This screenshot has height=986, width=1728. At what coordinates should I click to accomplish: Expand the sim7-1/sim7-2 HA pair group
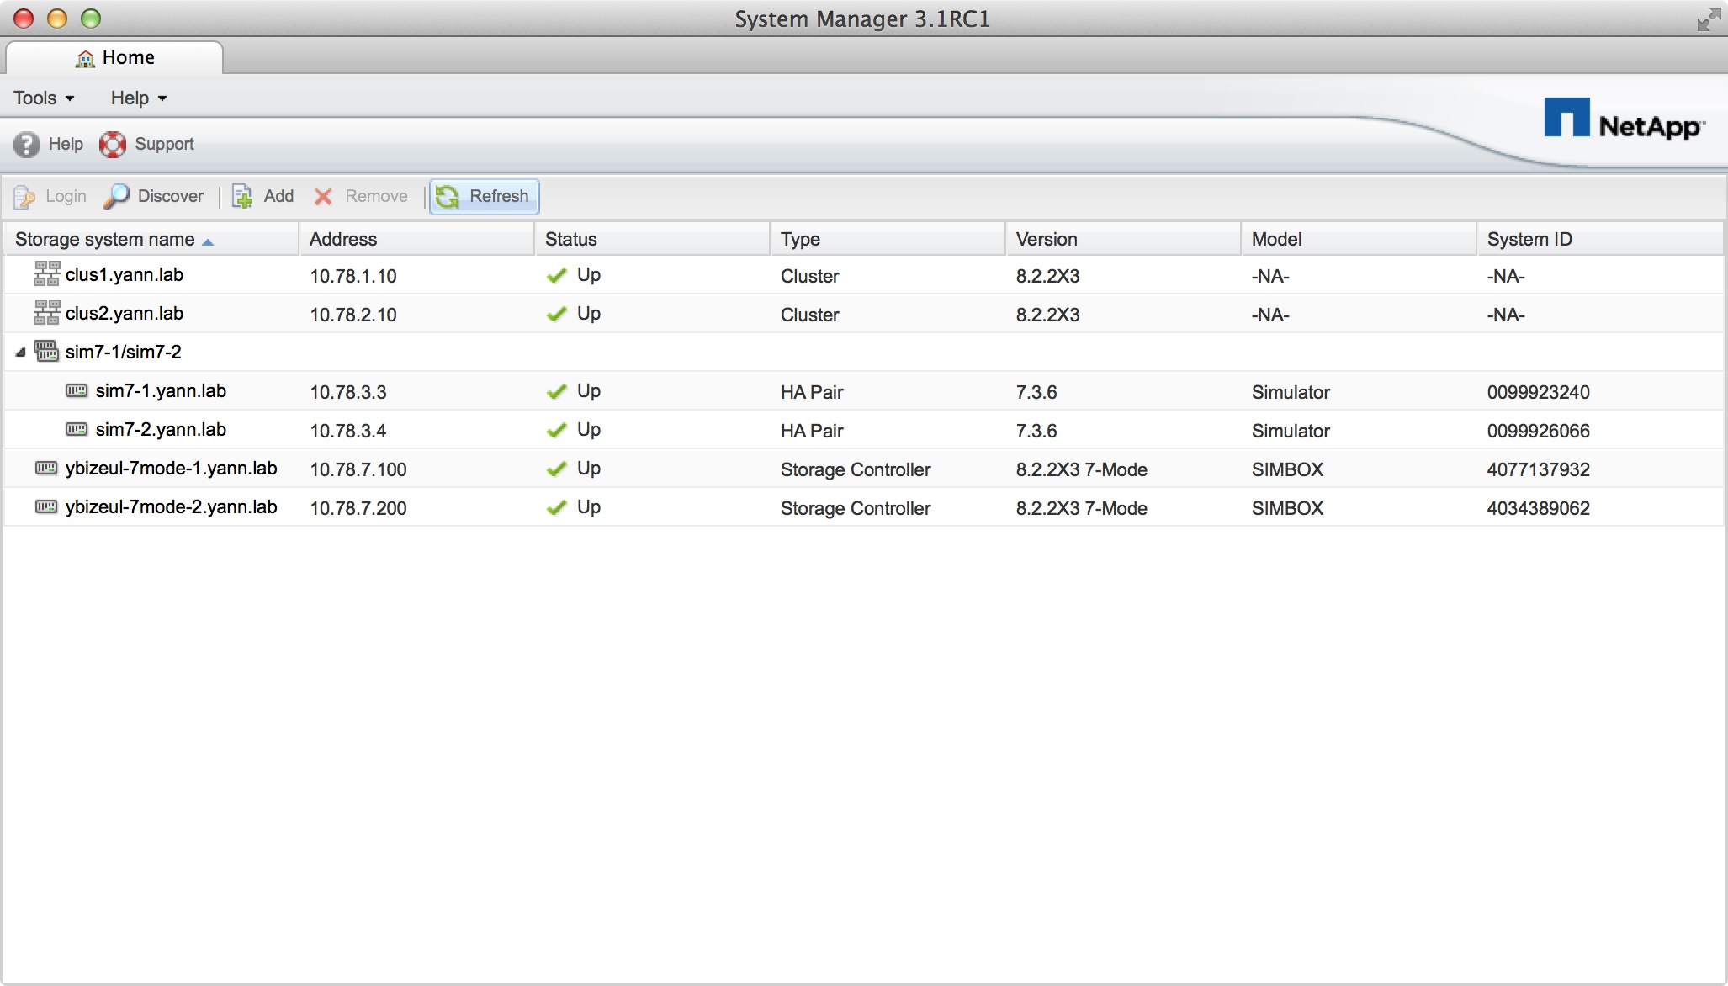point(21,353)
